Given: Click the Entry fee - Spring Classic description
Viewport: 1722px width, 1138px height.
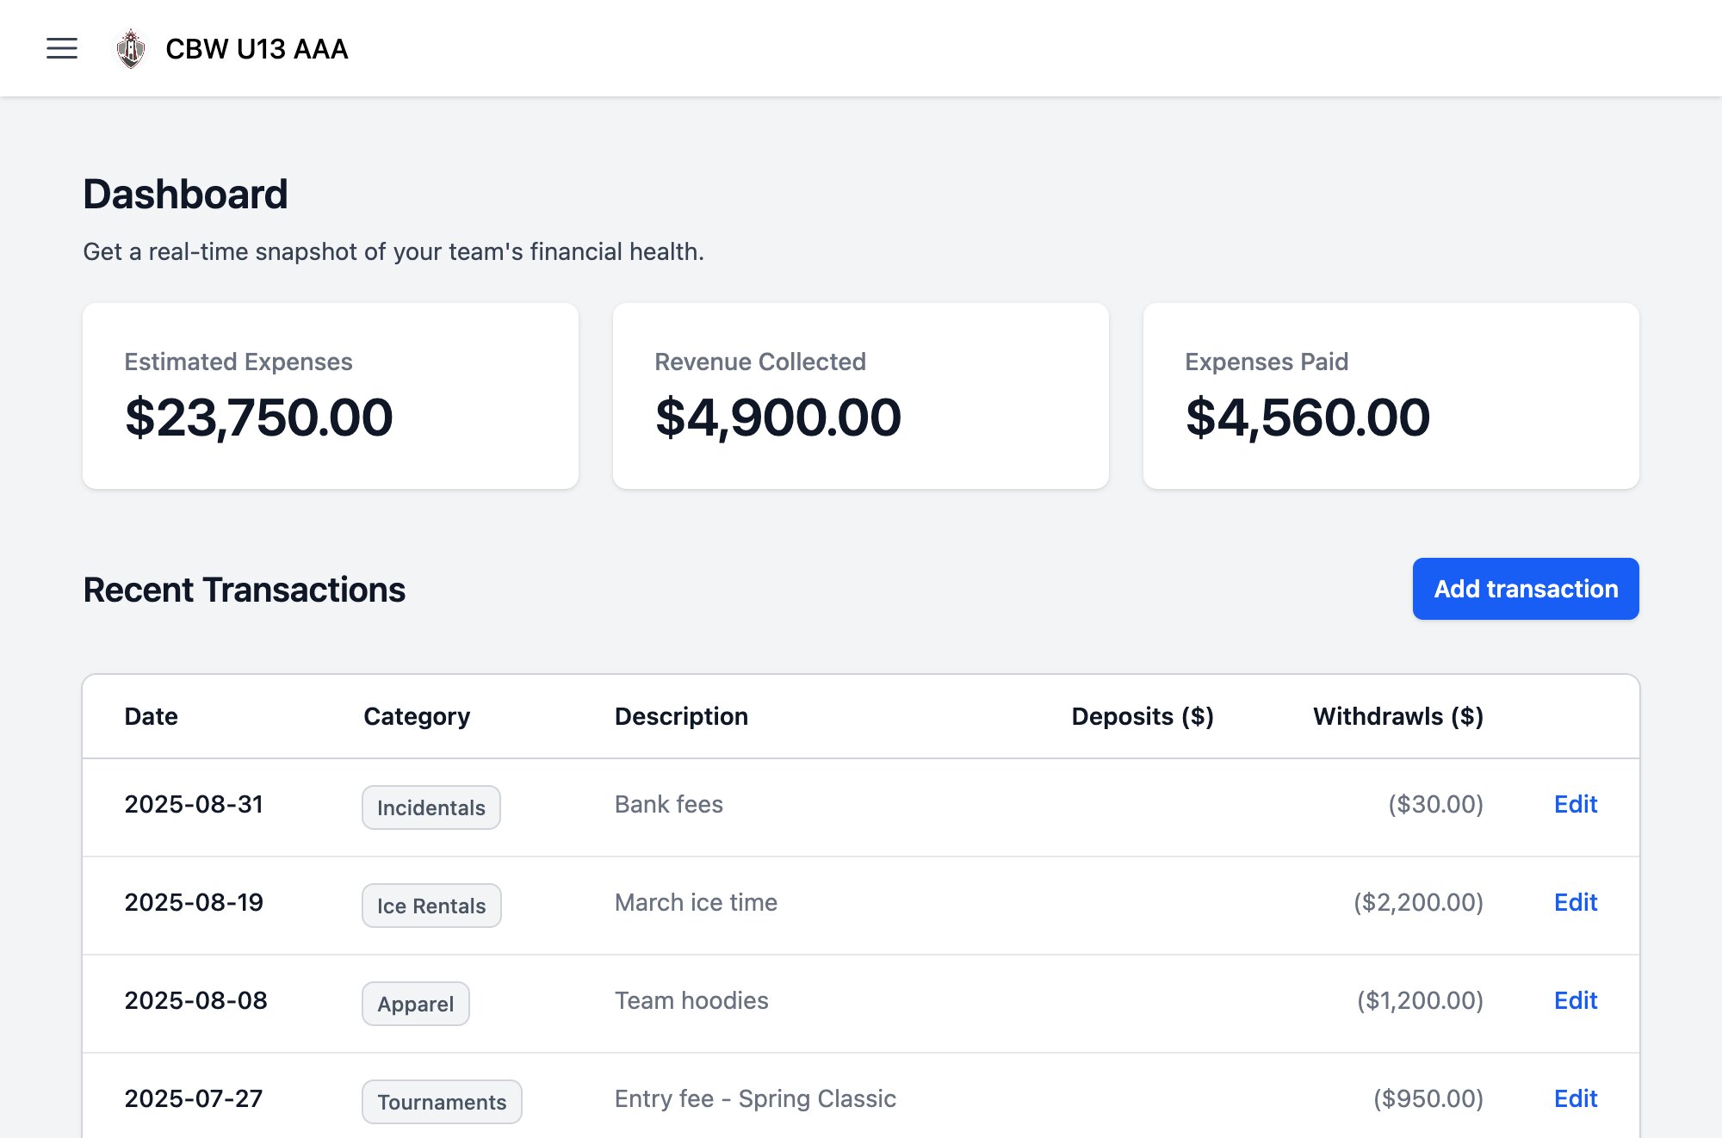Looking at the screenshot, I should point(755,1098).
